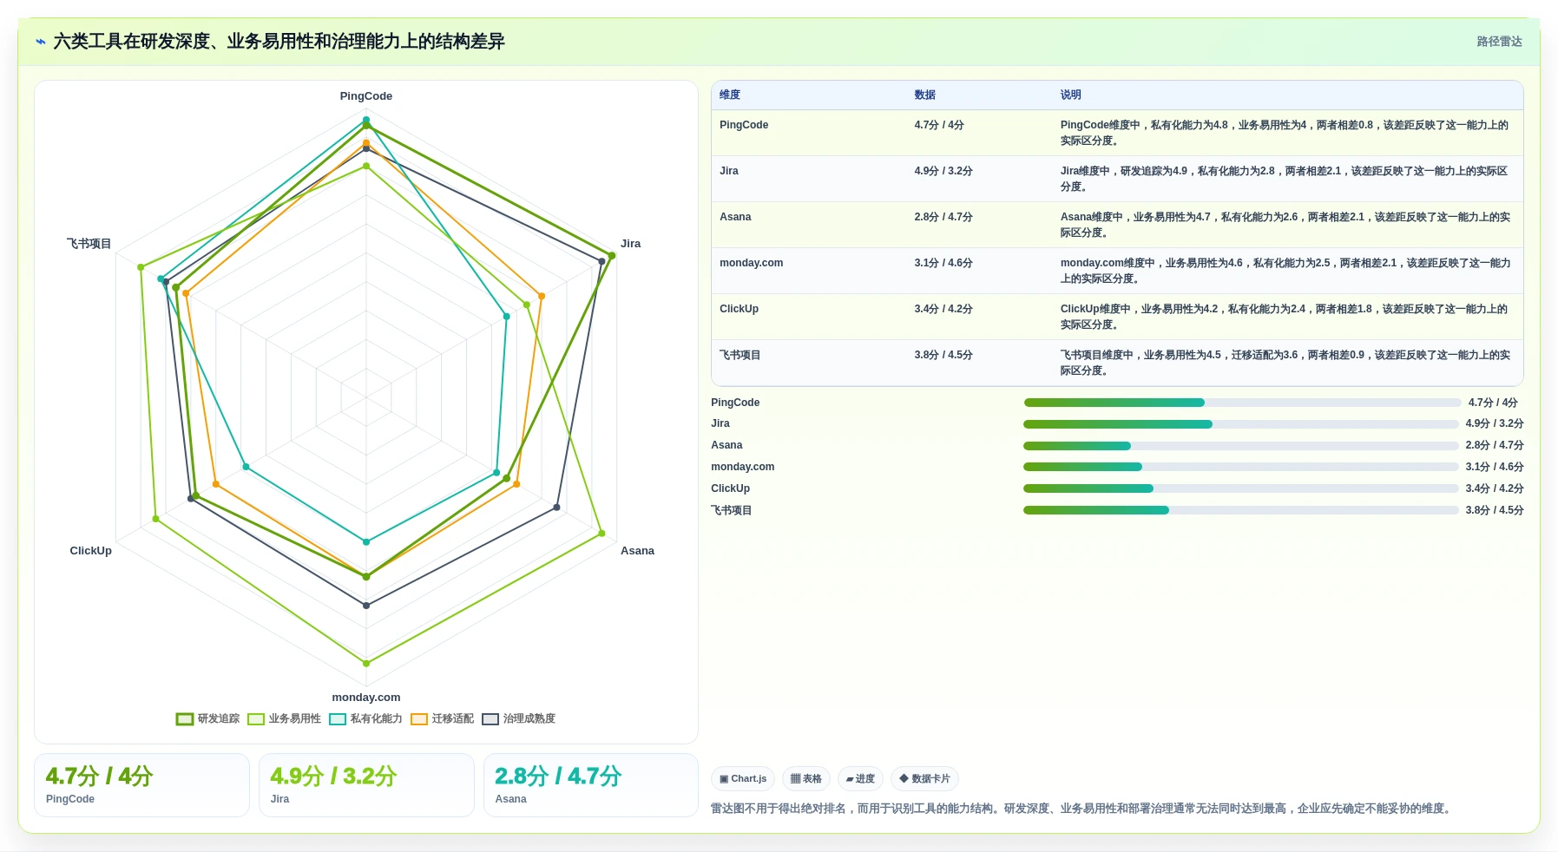The height and width of the screenshot is (852, 1558).
Task: Click the ClickUp row name in the table
Action: [x=739, y=309]
